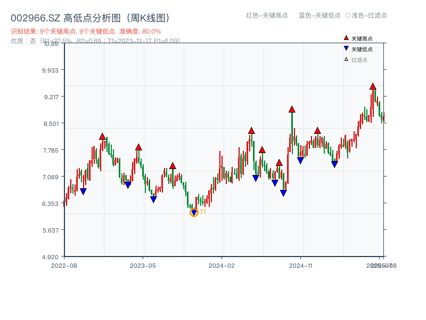426x320 pixels.
Task: Click the blue triangle icon in legend 关键低点
Action: click(x=346, y=49)
